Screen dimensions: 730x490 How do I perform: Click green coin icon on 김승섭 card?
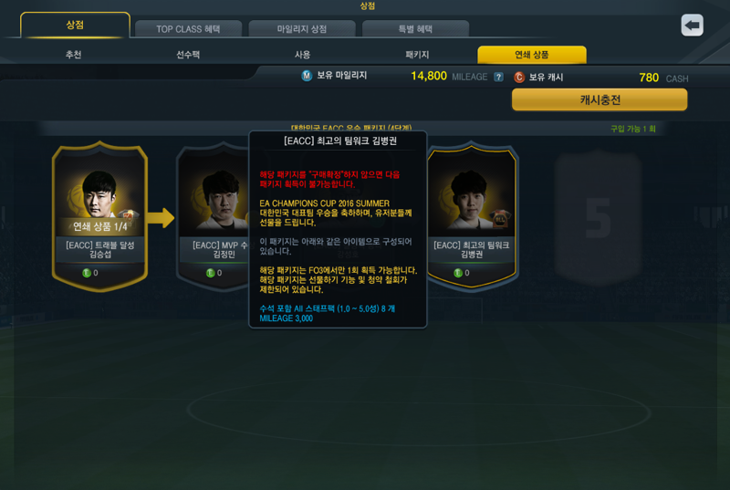coord(86,273)
